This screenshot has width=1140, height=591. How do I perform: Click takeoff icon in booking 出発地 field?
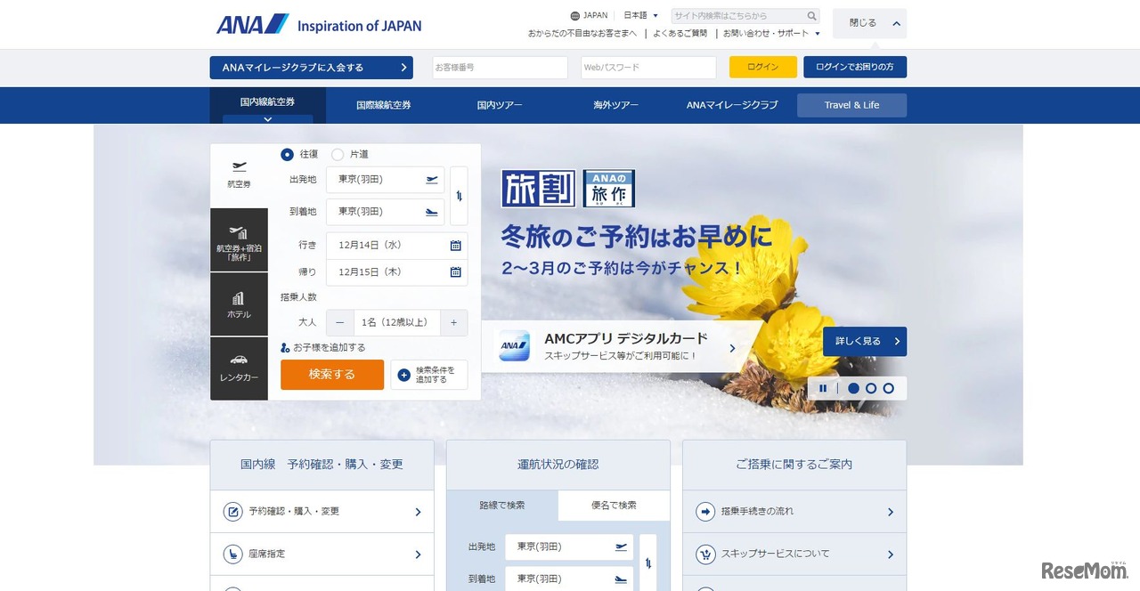(432, 180)
